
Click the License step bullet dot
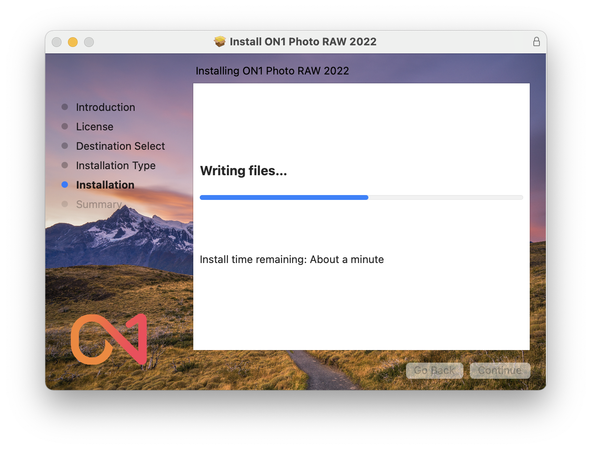click(65, 127)
